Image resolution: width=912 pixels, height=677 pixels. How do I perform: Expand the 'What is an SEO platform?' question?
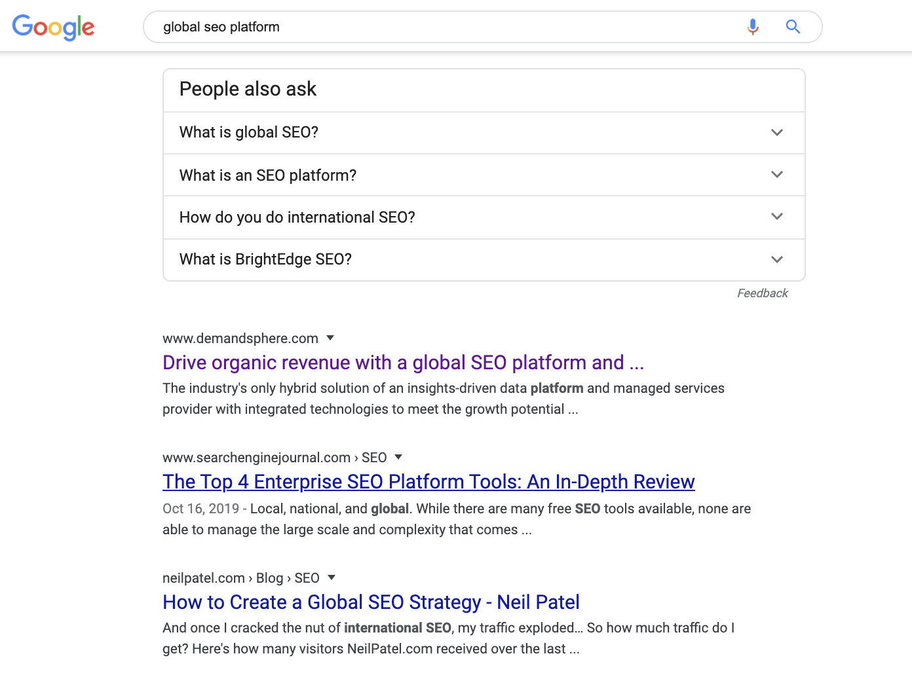click(484, 175)
